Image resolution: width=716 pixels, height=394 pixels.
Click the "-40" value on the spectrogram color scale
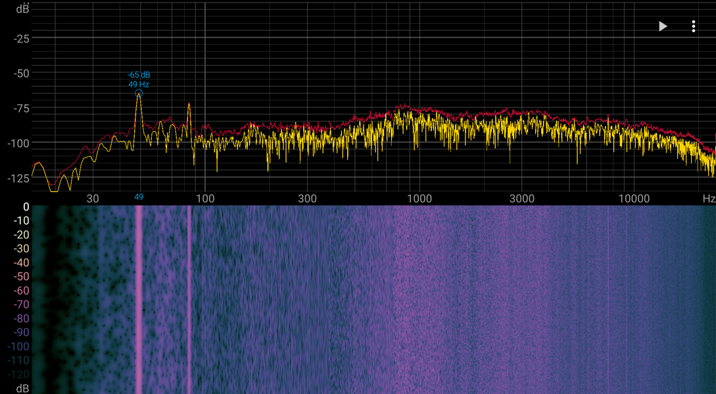coord(21,263)
